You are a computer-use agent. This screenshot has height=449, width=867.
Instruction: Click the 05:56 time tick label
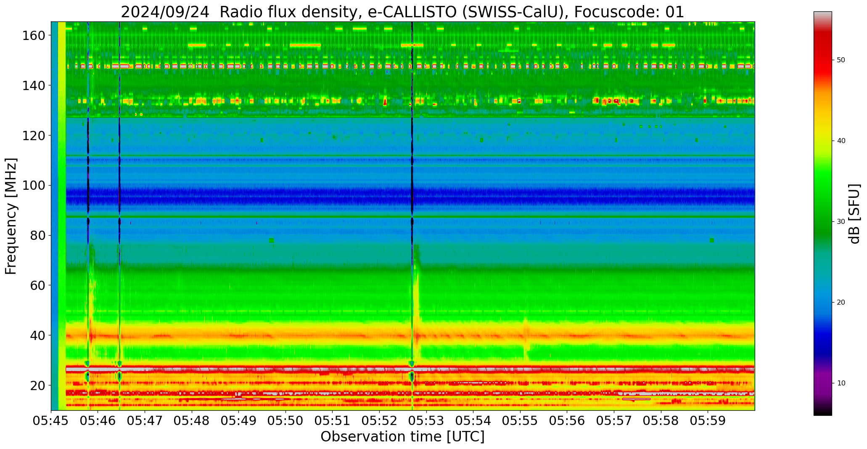[x=567, y=420]
